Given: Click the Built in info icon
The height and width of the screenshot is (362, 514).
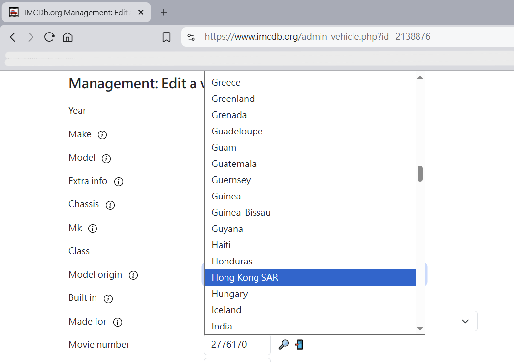Looking at the screenshot, I should coord(108,299).
